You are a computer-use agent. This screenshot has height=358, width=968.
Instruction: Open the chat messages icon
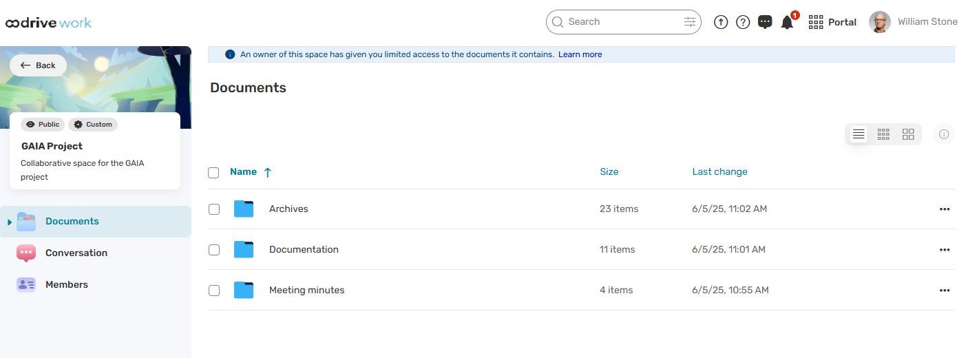click(765, 22)
